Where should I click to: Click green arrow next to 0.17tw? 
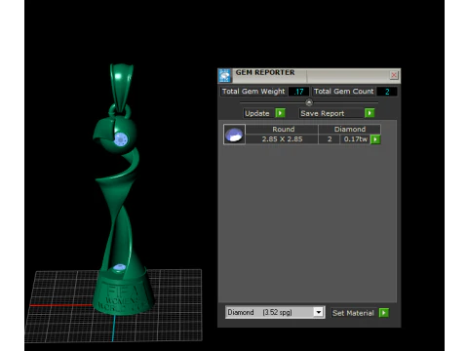(x=375, y=139)
